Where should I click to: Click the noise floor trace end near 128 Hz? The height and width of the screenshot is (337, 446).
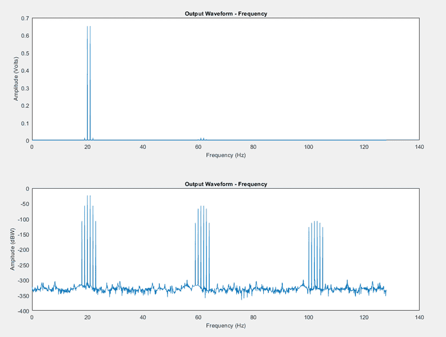386,291
